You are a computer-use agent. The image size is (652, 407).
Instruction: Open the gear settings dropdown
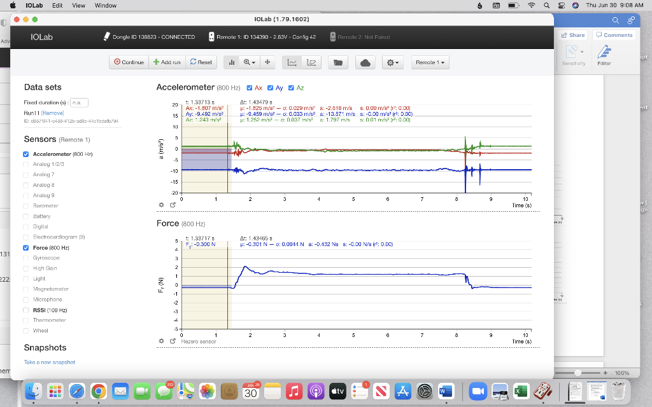coord(392,62)
